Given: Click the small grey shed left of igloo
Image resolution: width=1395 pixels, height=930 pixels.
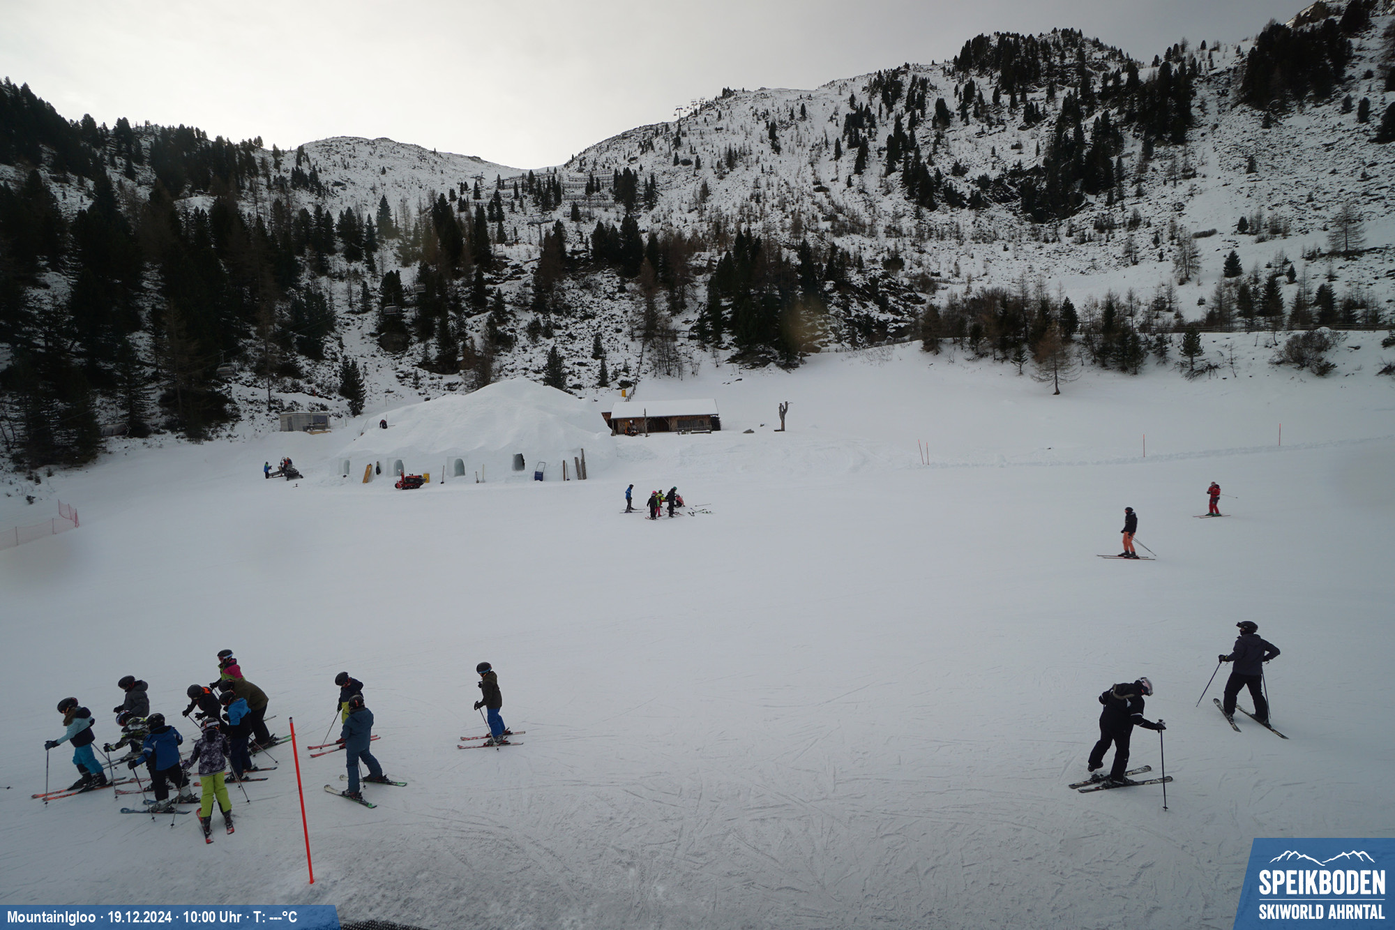Looking at the screenshot, I should click(x=304, y=421).
